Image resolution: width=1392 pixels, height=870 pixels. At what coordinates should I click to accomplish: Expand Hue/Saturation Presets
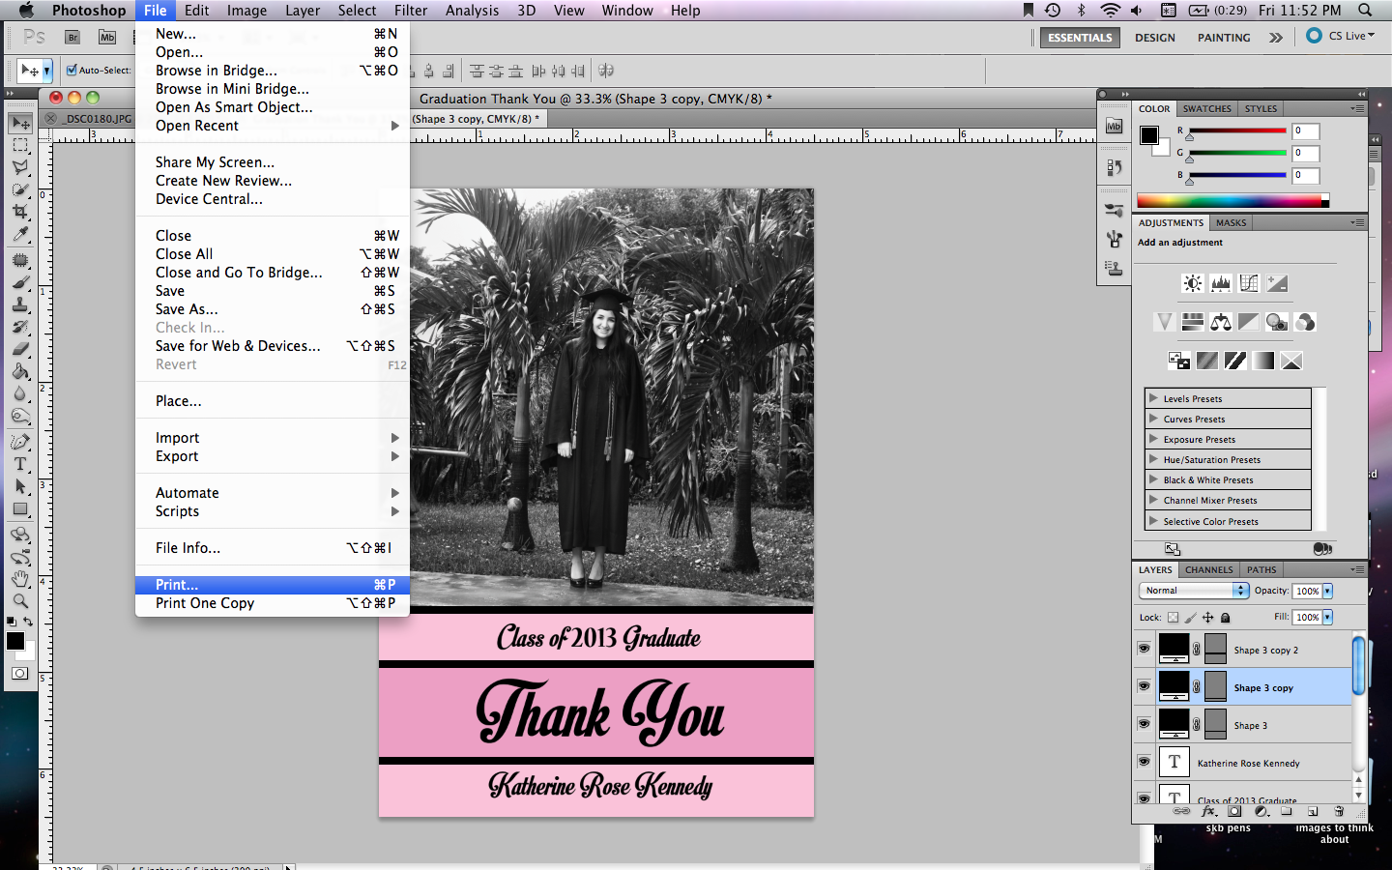click(x=1153, y=459)
